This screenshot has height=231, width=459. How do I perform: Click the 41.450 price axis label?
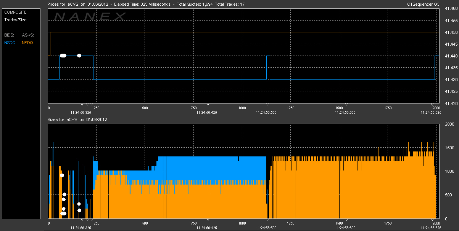[x=451, y=32]
